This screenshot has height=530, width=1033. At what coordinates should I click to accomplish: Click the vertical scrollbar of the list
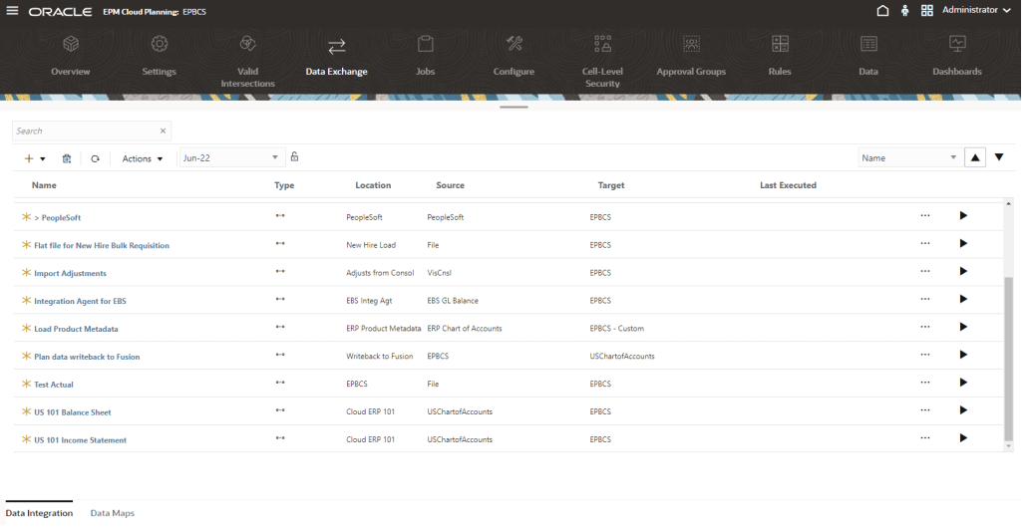[1008, 359]
